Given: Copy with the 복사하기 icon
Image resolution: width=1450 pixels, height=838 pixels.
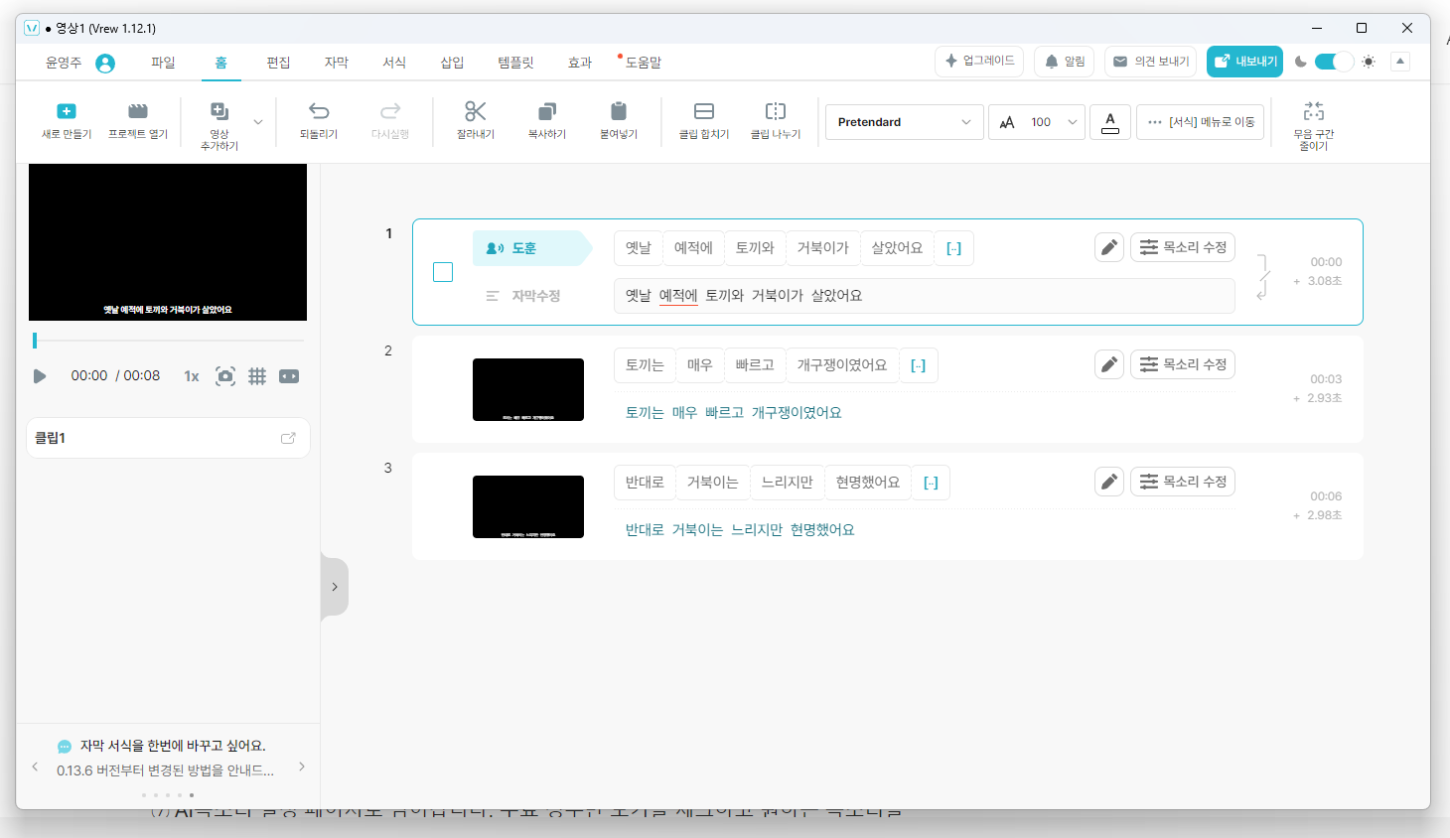Looking at the screenshot, I should pyautogui.click(x=547, y=111).
